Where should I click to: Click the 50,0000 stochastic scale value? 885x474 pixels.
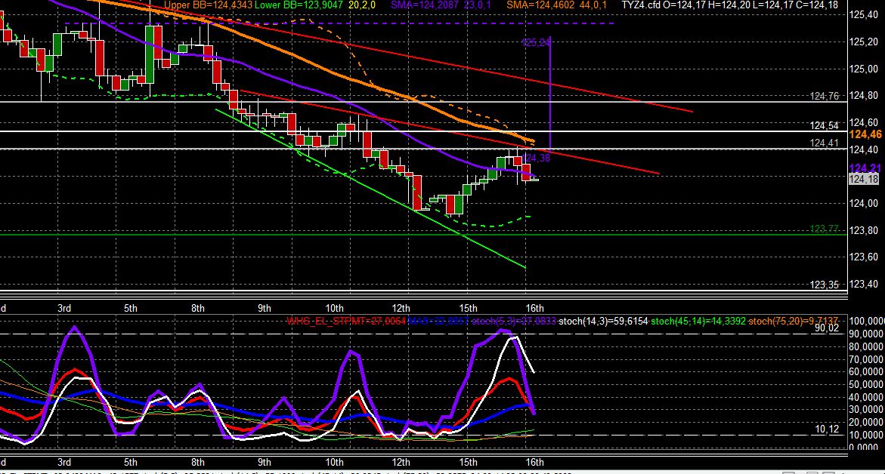(x=866, y=384)
